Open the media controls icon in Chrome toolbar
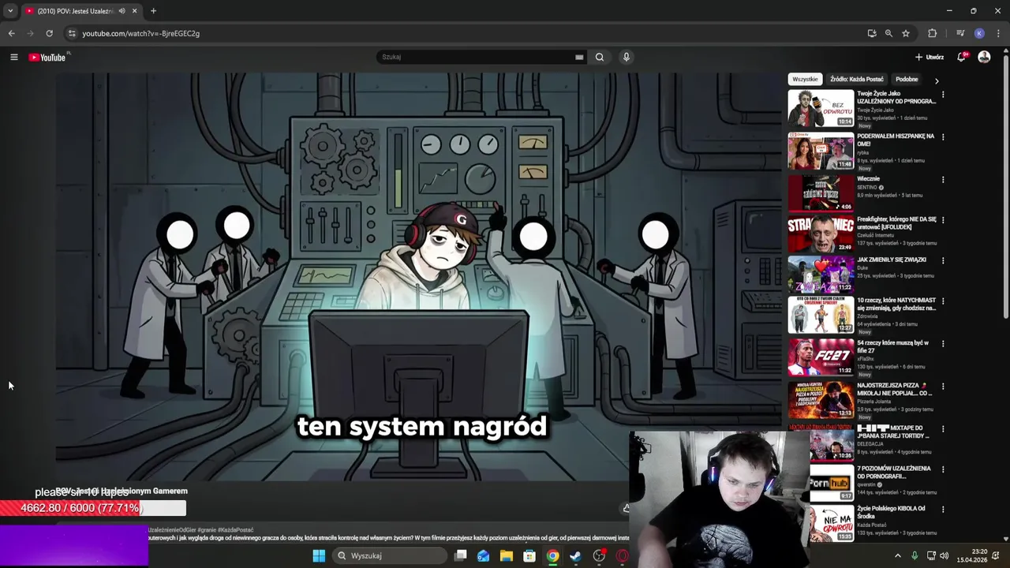Screen dimensions: 1010x568 point(960,33)
